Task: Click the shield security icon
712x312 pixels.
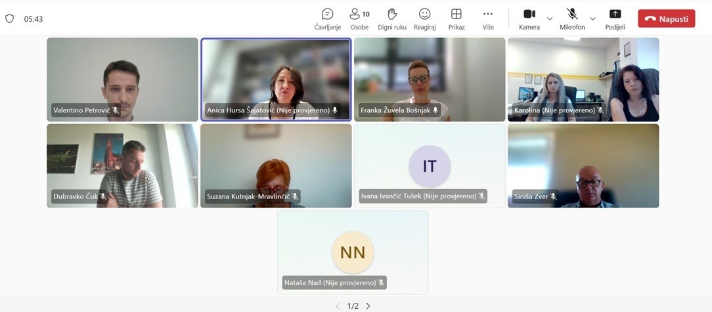Action: click(10, 19)
